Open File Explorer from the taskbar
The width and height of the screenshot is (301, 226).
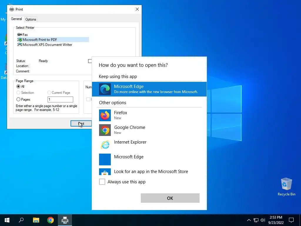pos(36,220)
